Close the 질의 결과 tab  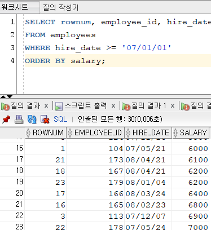46,106
